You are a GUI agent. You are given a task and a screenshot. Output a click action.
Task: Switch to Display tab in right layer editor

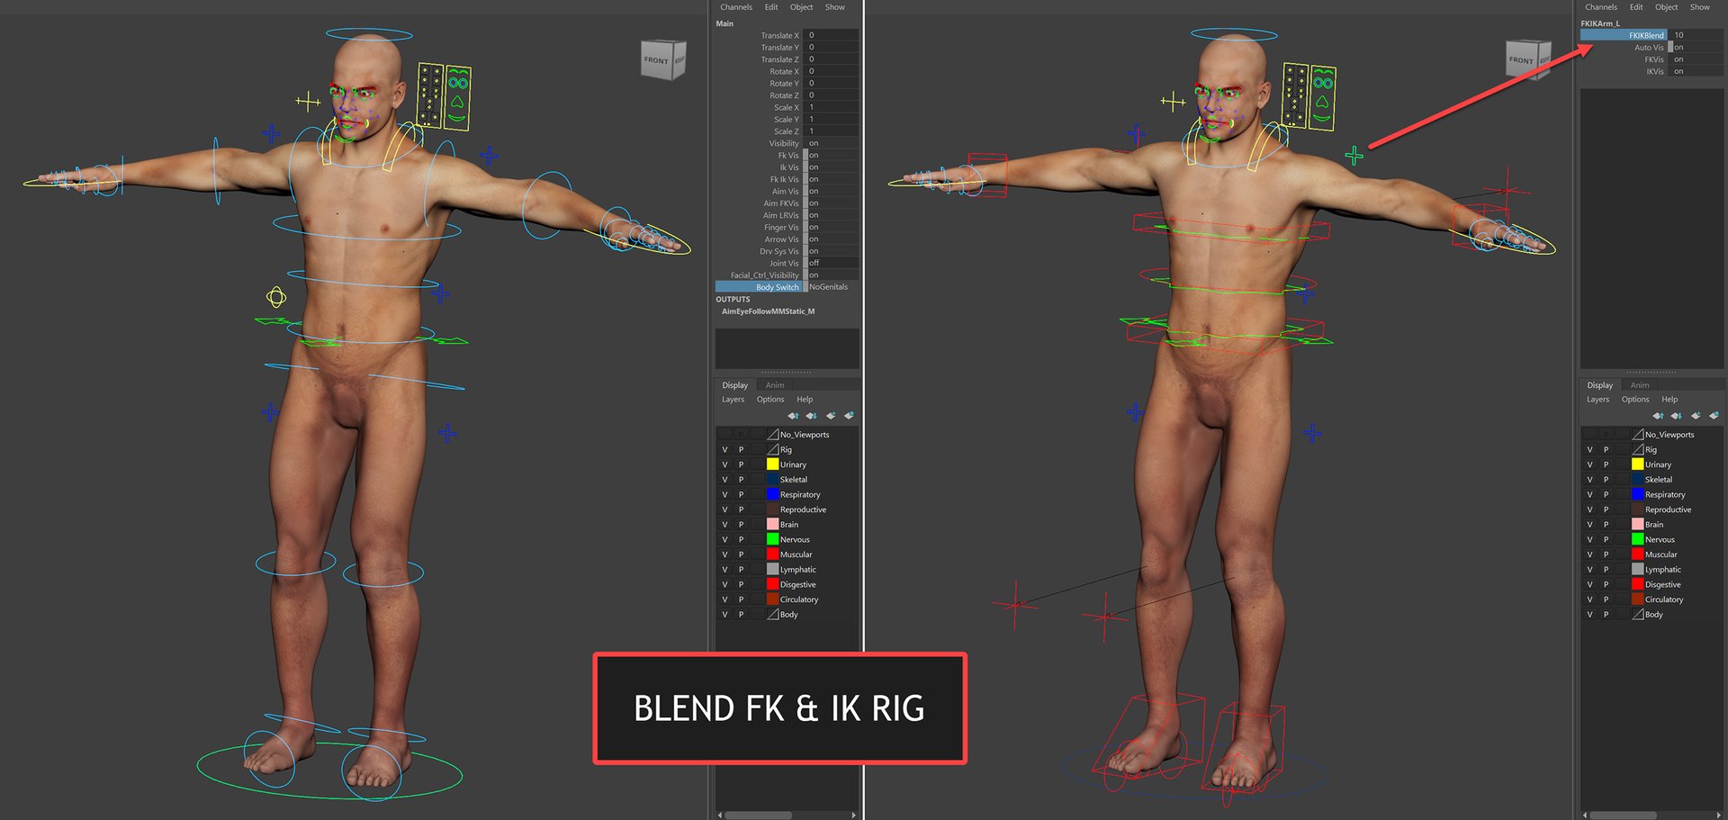[x=1600, y=385]
